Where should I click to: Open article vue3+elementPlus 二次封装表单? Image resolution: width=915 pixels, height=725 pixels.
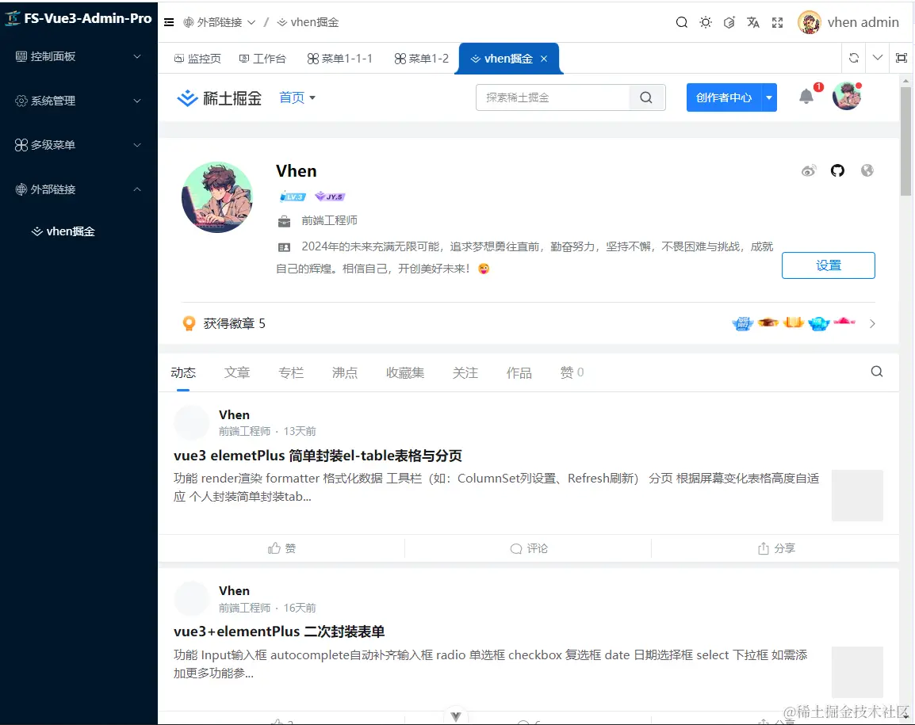(279, 632)
